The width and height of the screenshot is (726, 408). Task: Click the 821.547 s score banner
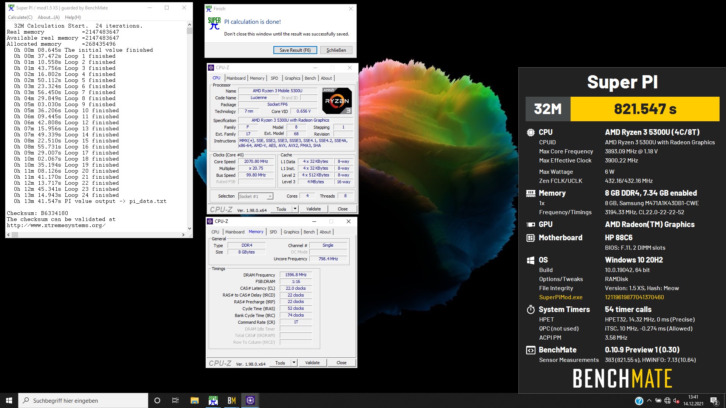click(645, 109)
